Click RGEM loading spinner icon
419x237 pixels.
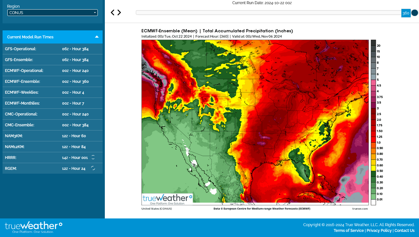tap(93, 168)
